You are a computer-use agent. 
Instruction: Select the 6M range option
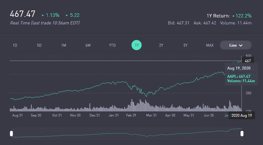[88, 45]
